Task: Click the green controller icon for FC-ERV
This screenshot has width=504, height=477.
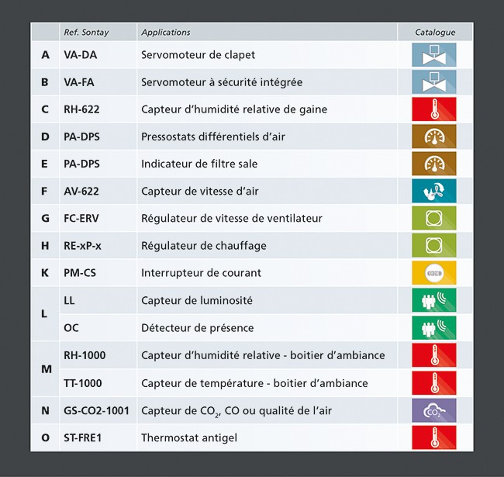Action: 434,218
